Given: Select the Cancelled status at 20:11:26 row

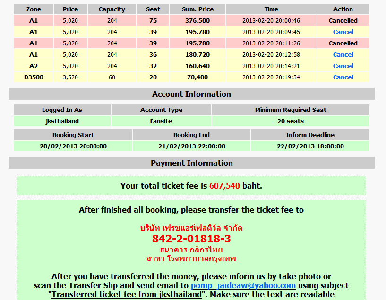Looking at the screenshot, I should [343, 43].
